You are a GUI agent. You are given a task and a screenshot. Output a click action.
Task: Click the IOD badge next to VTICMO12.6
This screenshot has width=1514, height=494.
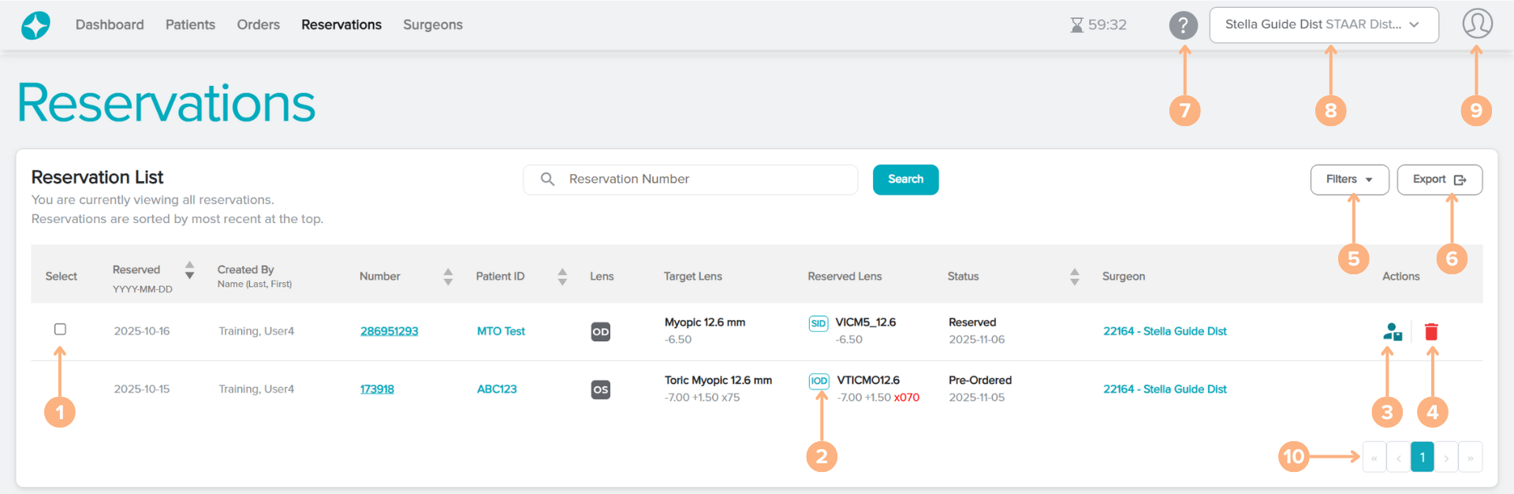click(x=819, y=381)
